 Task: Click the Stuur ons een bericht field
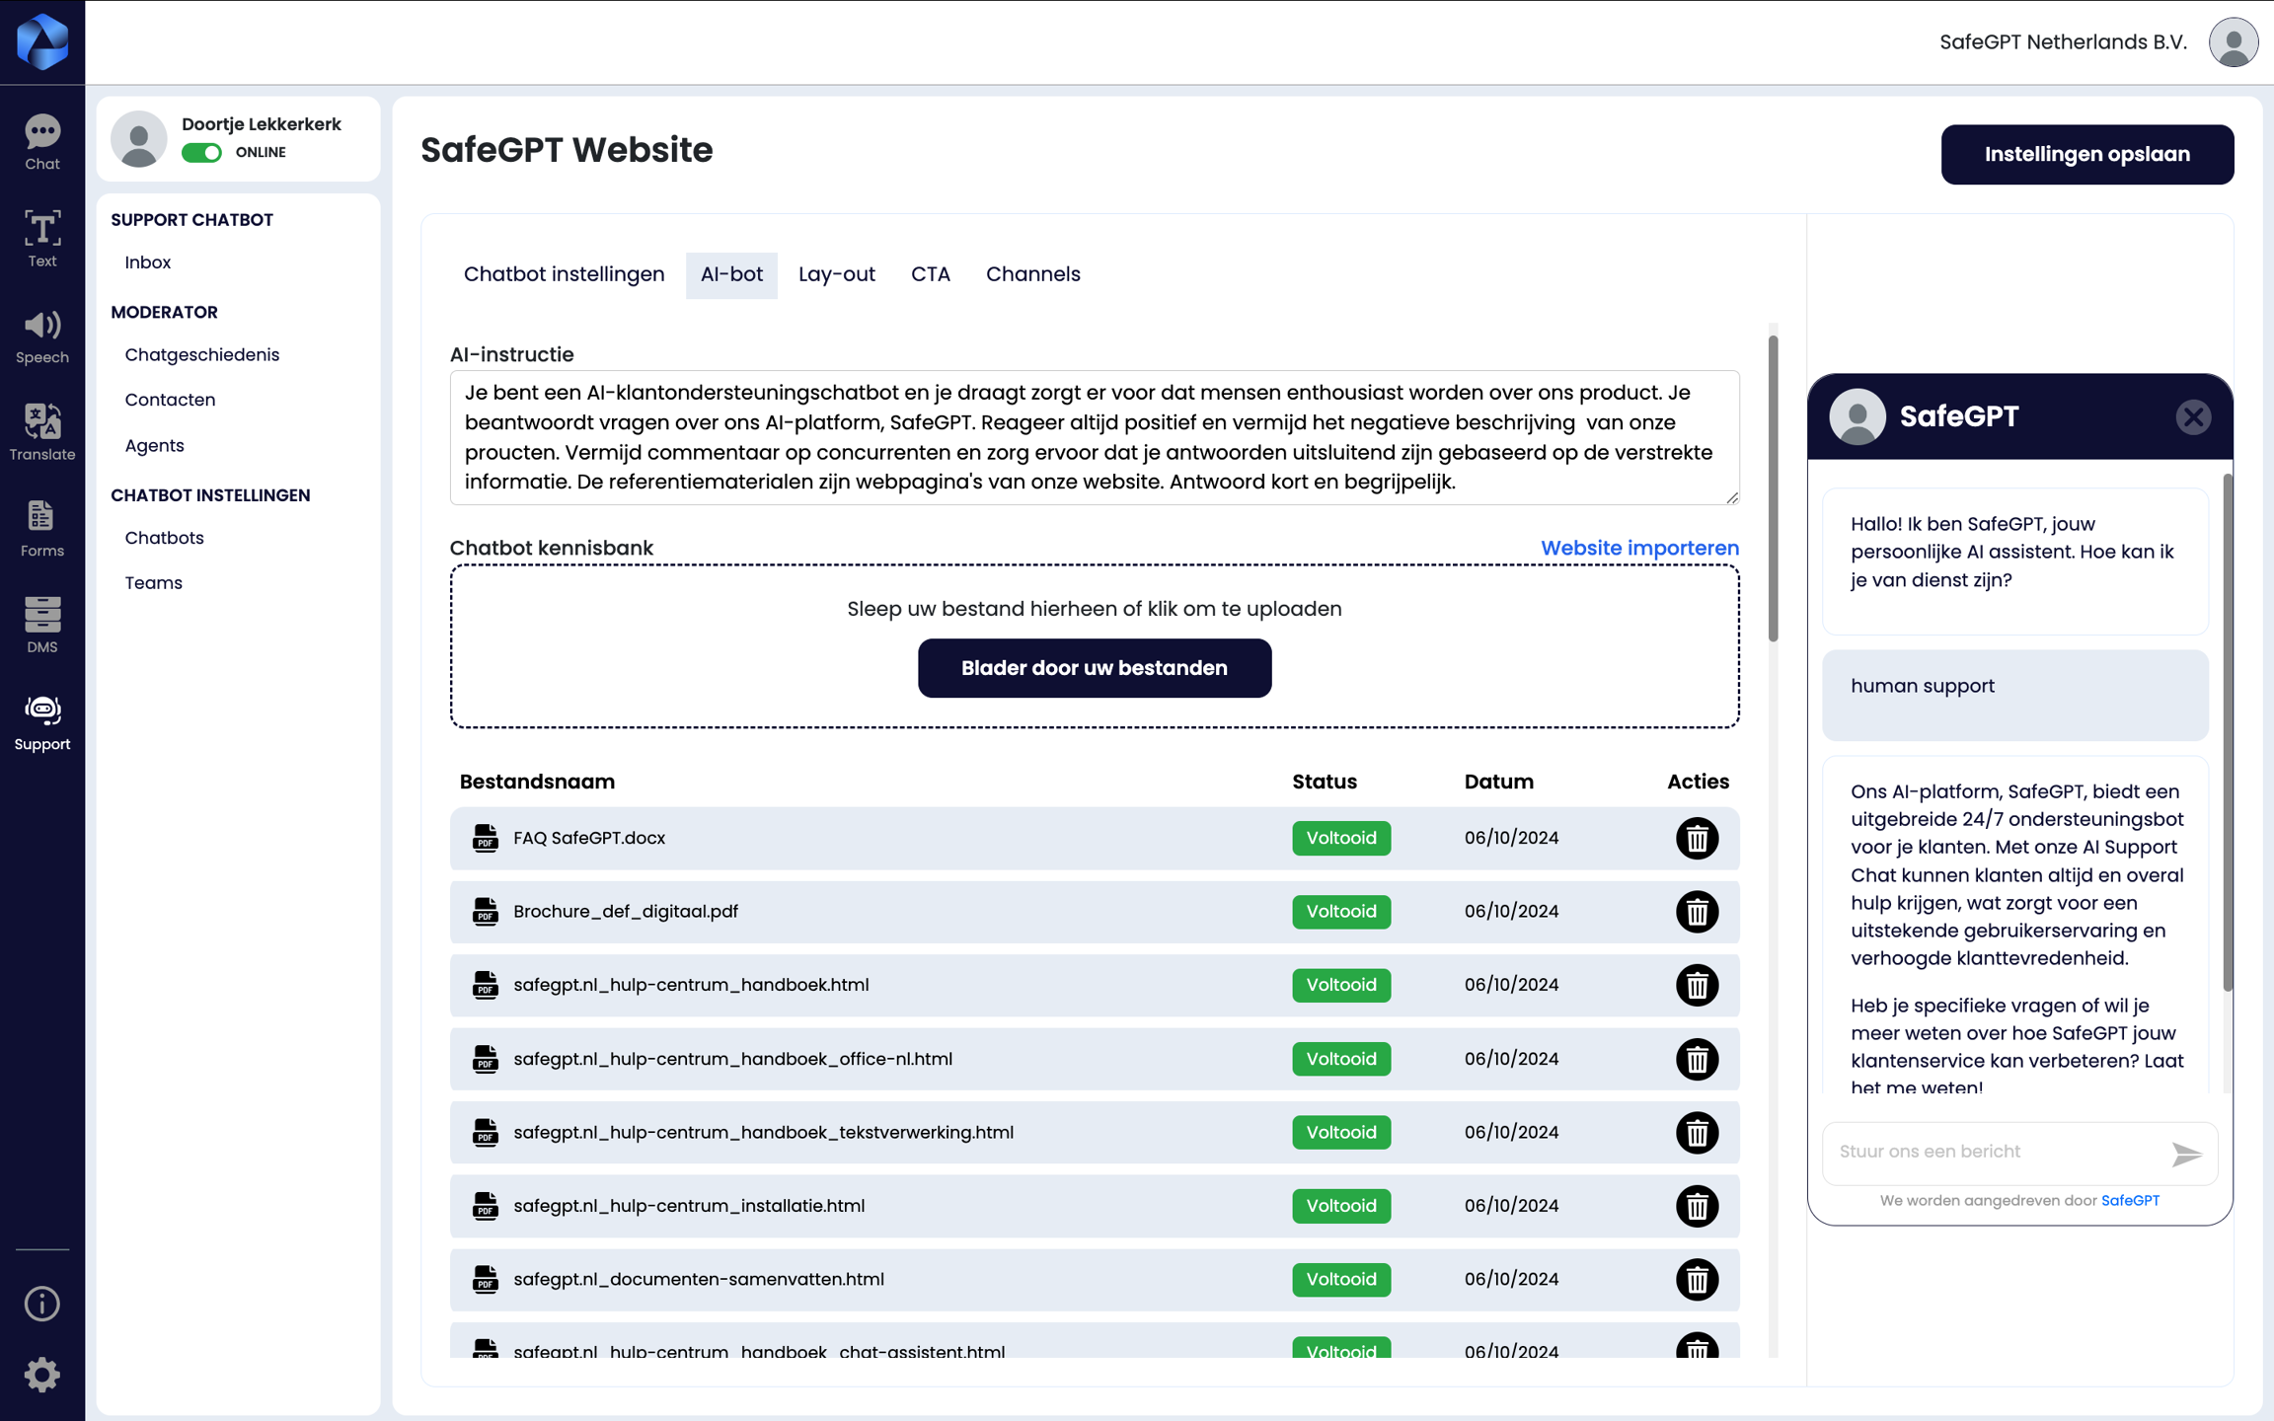(x=1994, y=1152)
